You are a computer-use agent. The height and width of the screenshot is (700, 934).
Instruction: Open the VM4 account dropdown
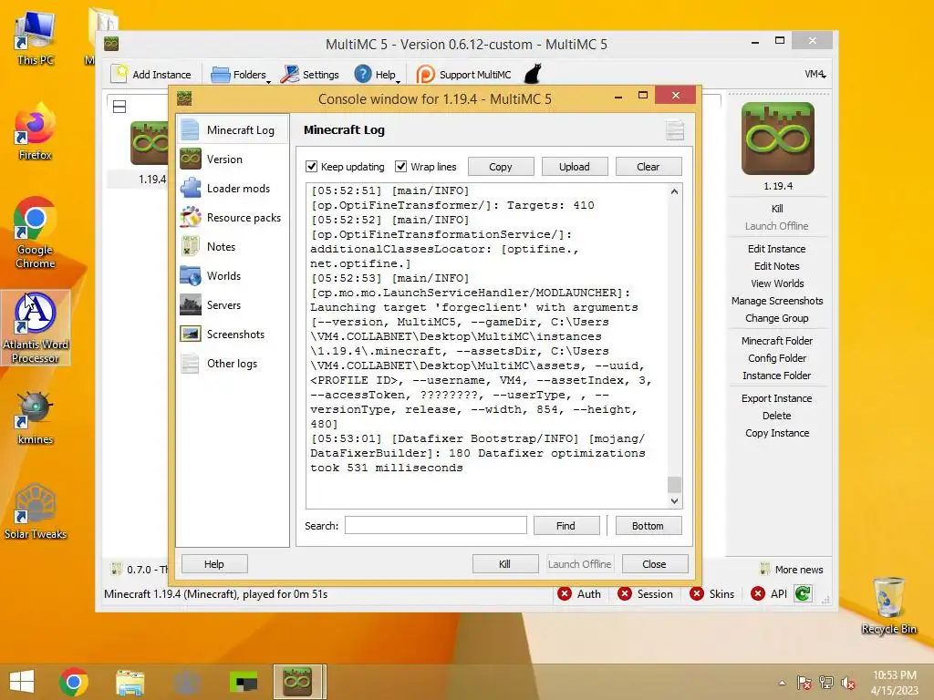[x=815, y=75]
